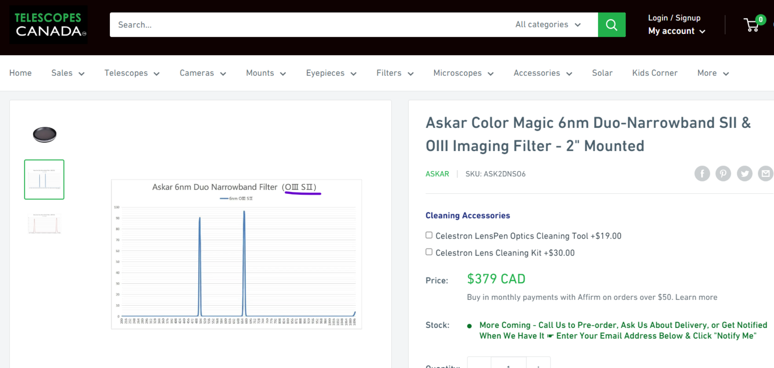Click the ASKAR brand link
774x368 pixels.
click(437, 174)
